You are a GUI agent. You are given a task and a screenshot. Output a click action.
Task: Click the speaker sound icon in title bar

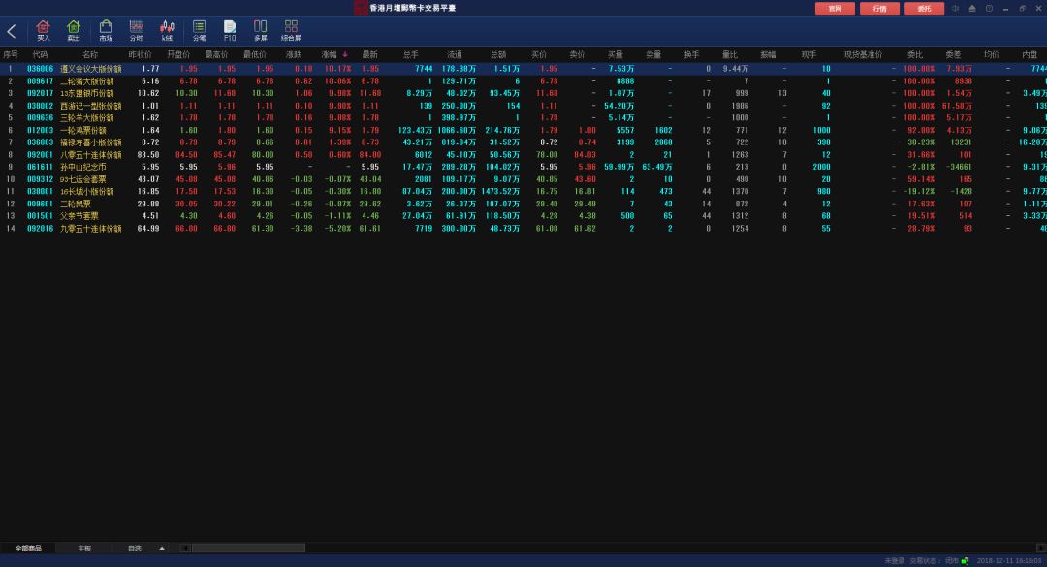point(956,8)
